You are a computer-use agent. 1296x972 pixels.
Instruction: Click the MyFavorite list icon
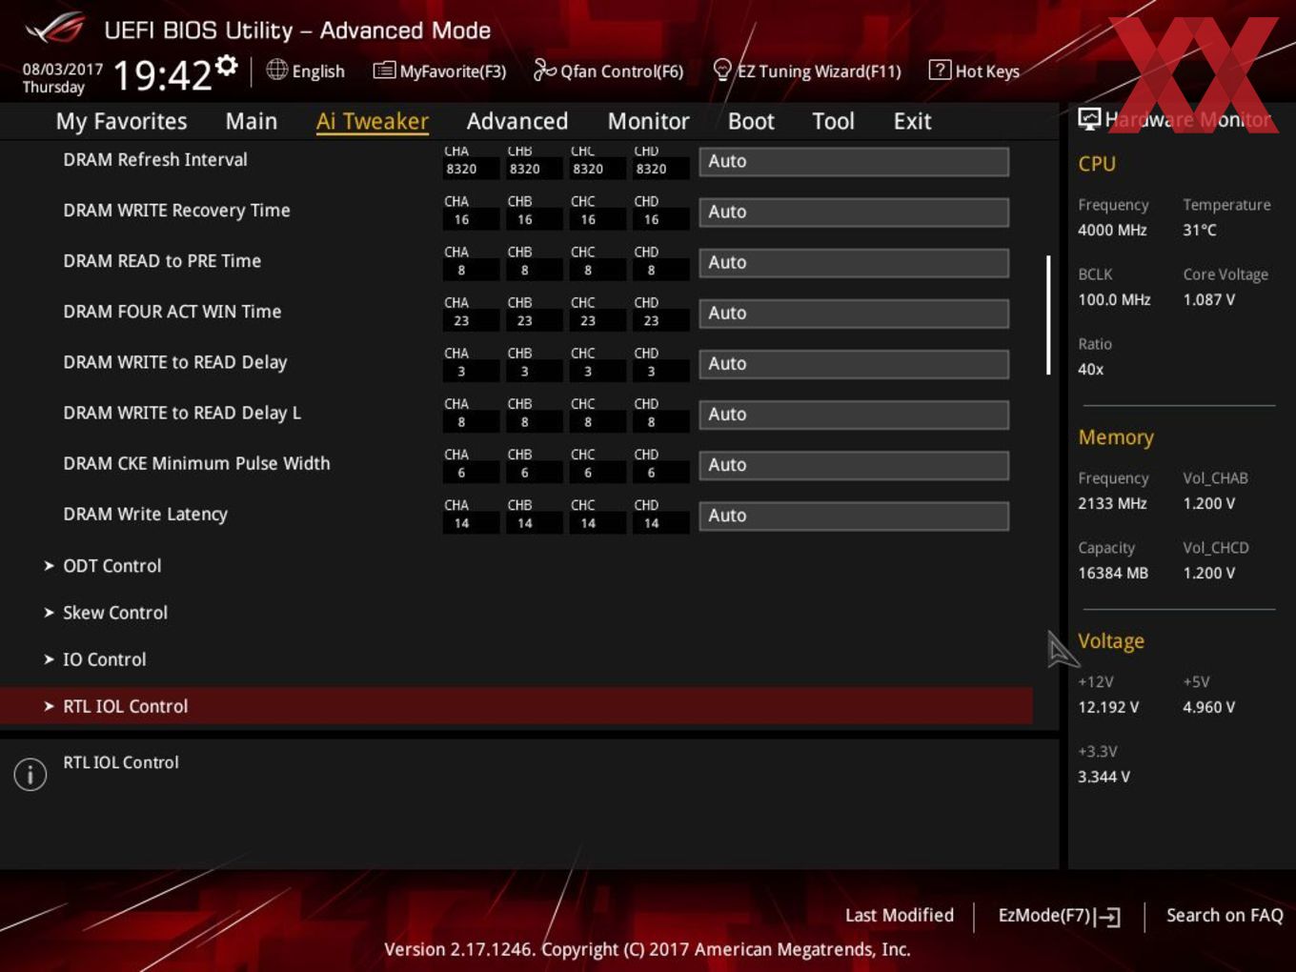(x=384, y=71)
